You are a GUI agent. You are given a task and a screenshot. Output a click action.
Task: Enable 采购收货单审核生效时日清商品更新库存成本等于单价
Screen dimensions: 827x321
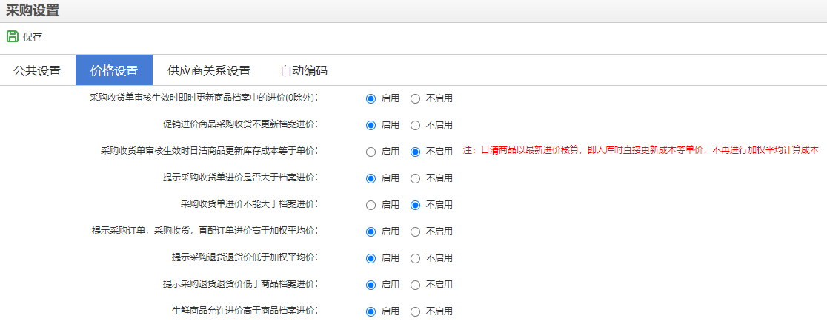click(x=371, y=152)
